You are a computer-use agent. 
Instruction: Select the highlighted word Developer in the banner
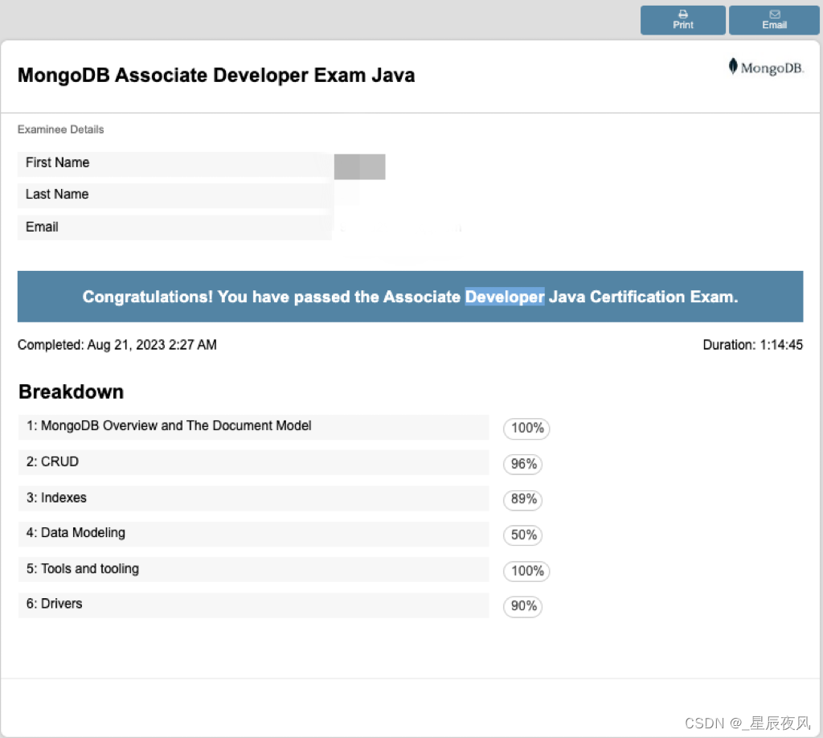click(x=505, y=297)
